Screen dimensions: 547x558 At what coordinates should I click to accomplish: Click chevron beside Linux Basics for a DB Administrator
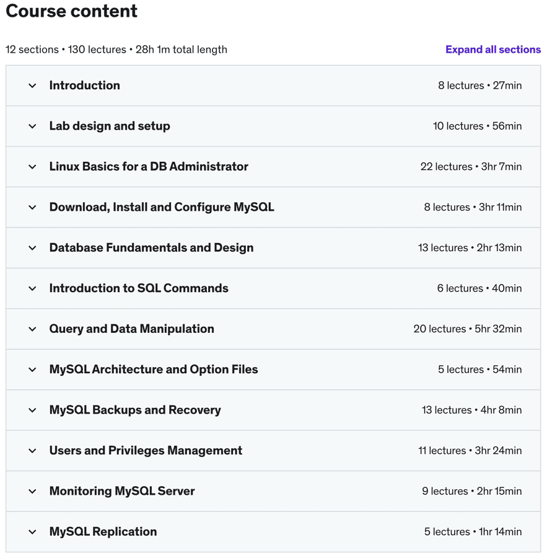coord(32,167)
